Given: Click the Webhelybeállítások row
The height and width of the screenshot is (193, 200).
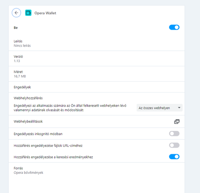Looking at the screenshot, I should (x=97, y=121).
